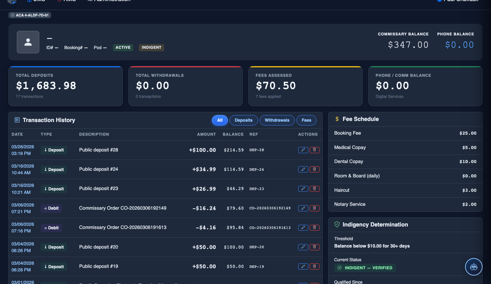Open the 03/06/2026 07:21 PM date link
491x284 pixels.
click(23, 208)
